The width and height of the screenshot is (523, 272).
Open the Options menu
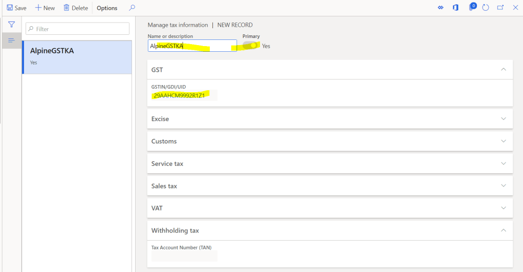click(x=107, y=8)
